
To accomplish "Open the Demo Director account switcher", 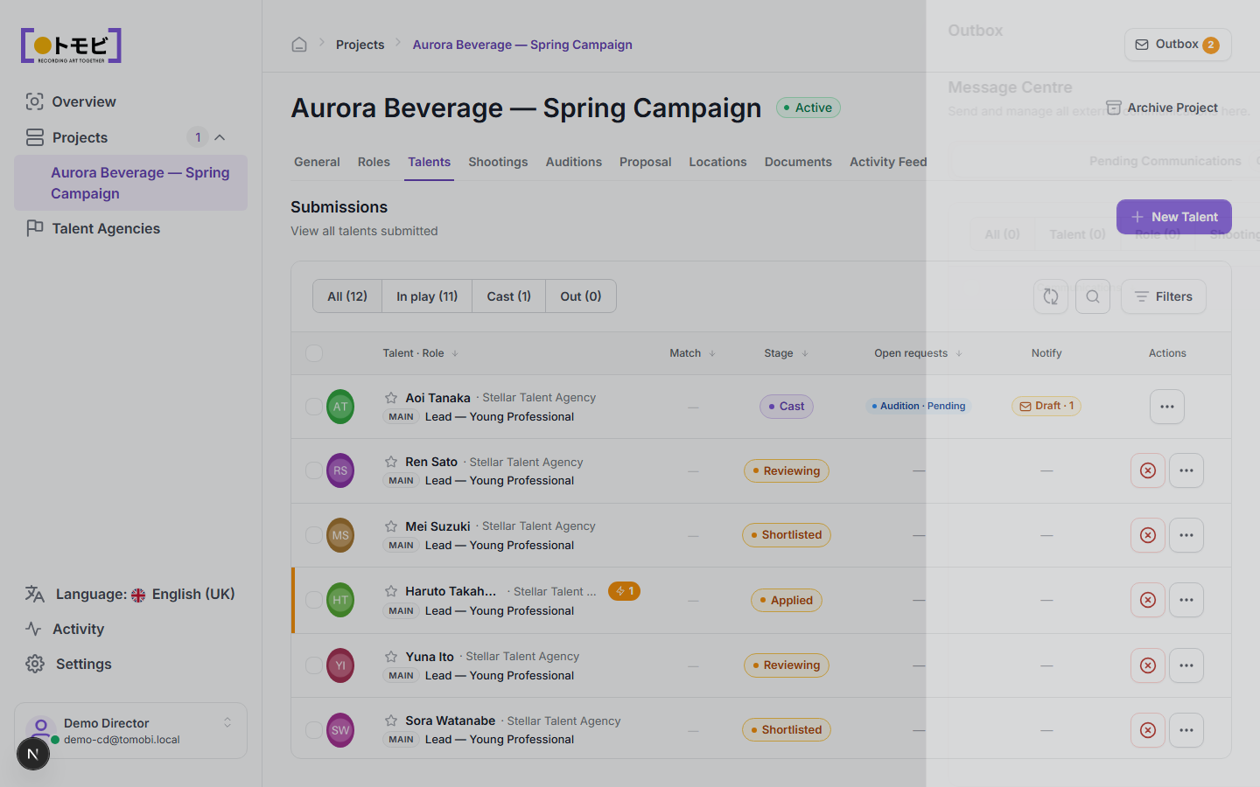I will [x=130, y=731].
